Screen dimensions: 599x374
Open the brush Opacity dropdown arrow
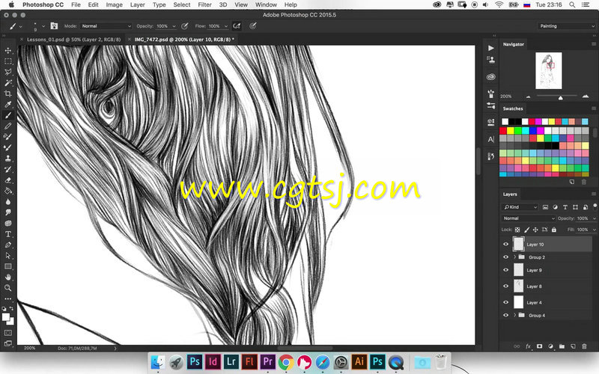pos(174,26)
